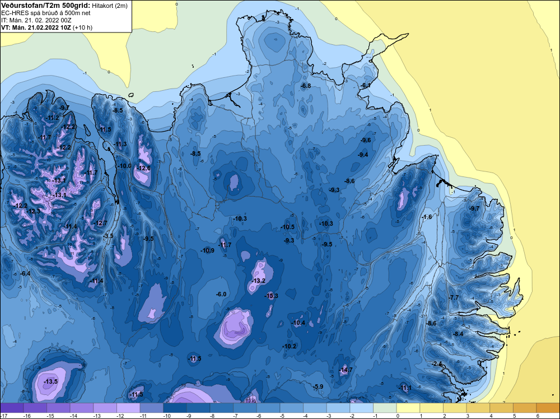Select the -3.5 temperature value
Viewport: 560px width, 419px height.
pyautogui.click(x=108, y=236)
